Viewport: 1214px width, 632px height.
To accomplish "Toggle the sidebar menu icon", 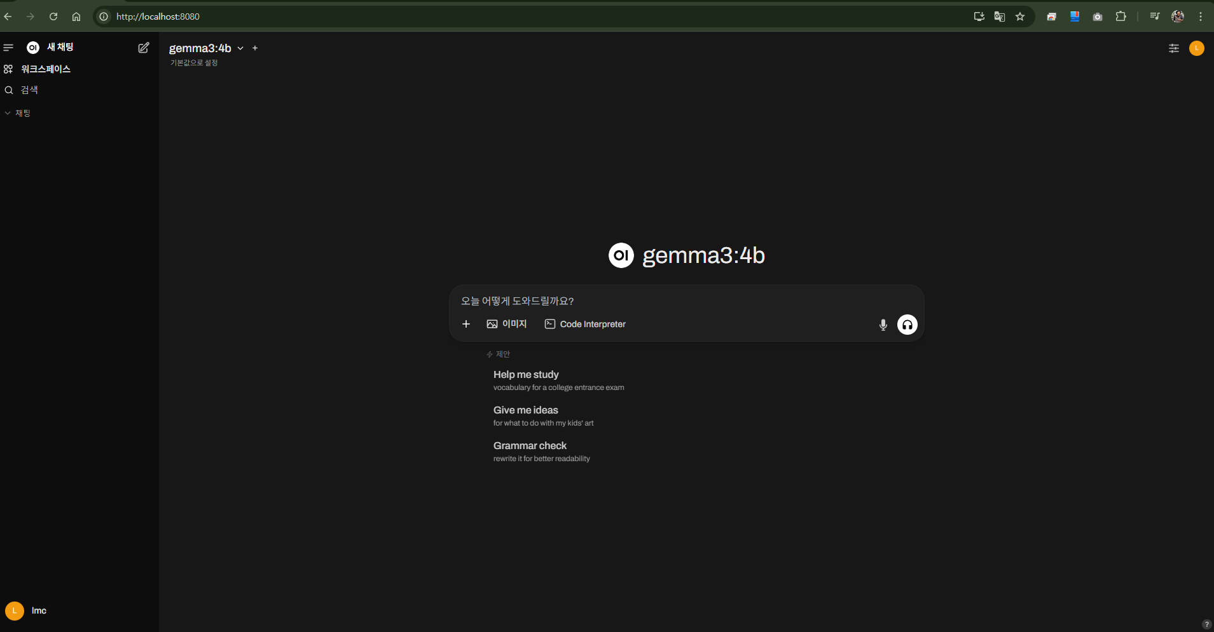I will 8,48.
